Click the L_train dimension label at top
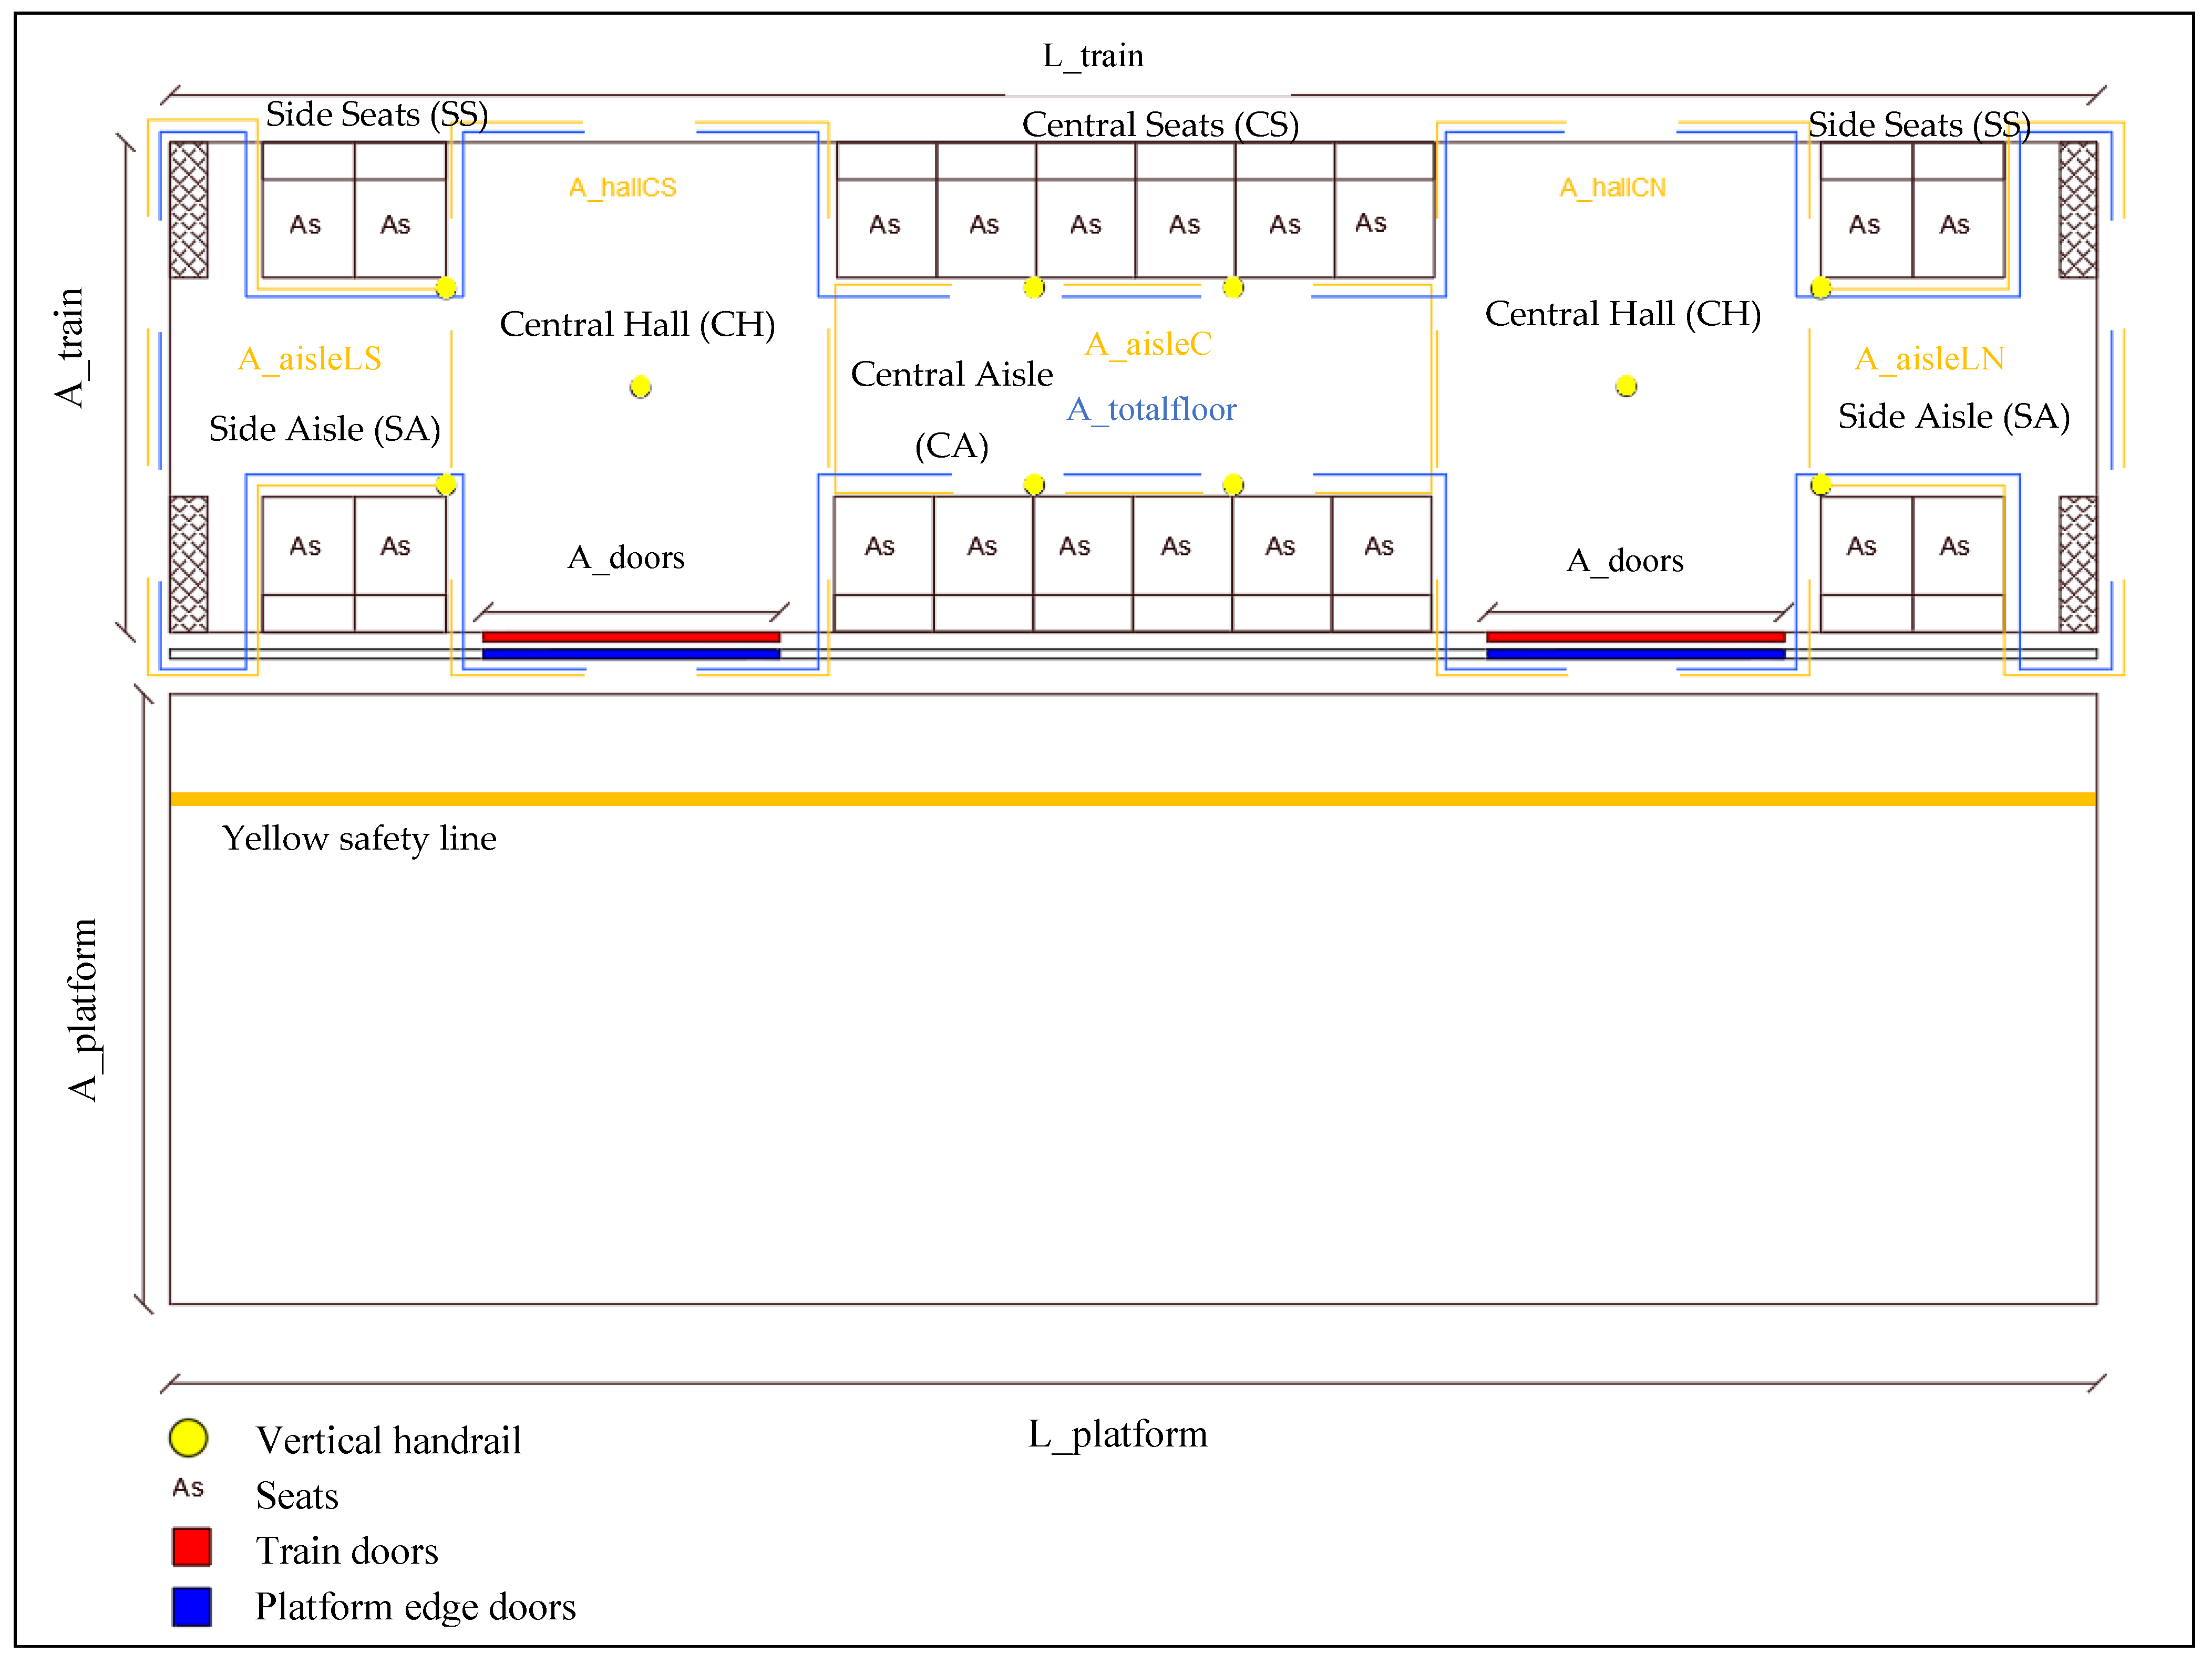The image size is (2212, 1664). coord(1092,56)
